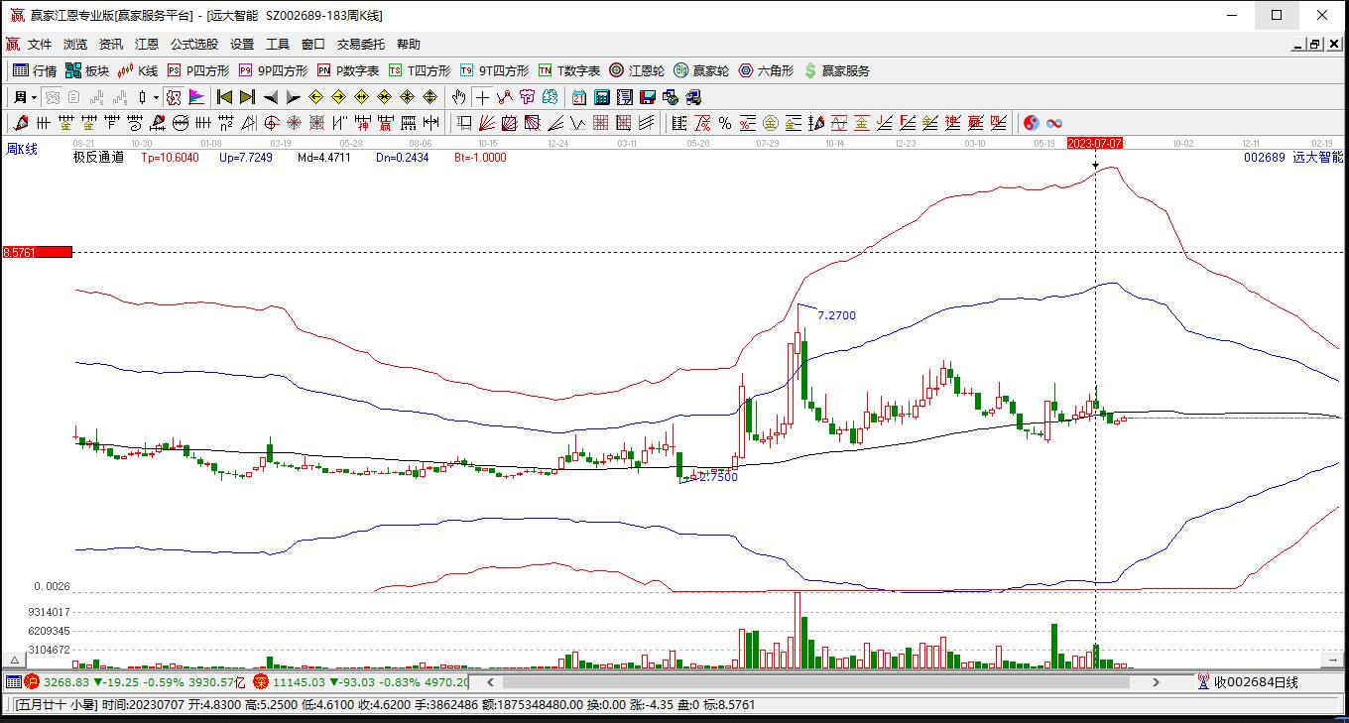Open the 公式选股 menu
Screen dimensions: 1349x723
(194, 45)
